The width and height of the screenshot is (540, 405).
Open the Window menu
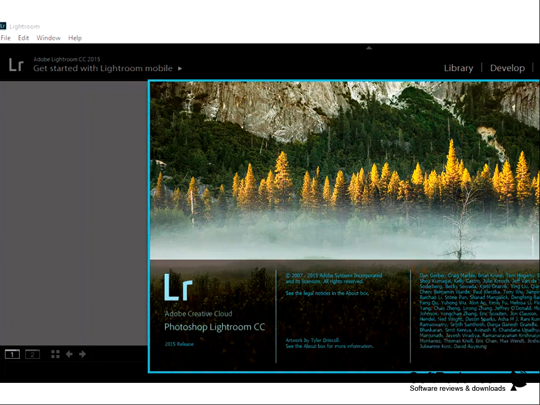[x=48, y=38]
